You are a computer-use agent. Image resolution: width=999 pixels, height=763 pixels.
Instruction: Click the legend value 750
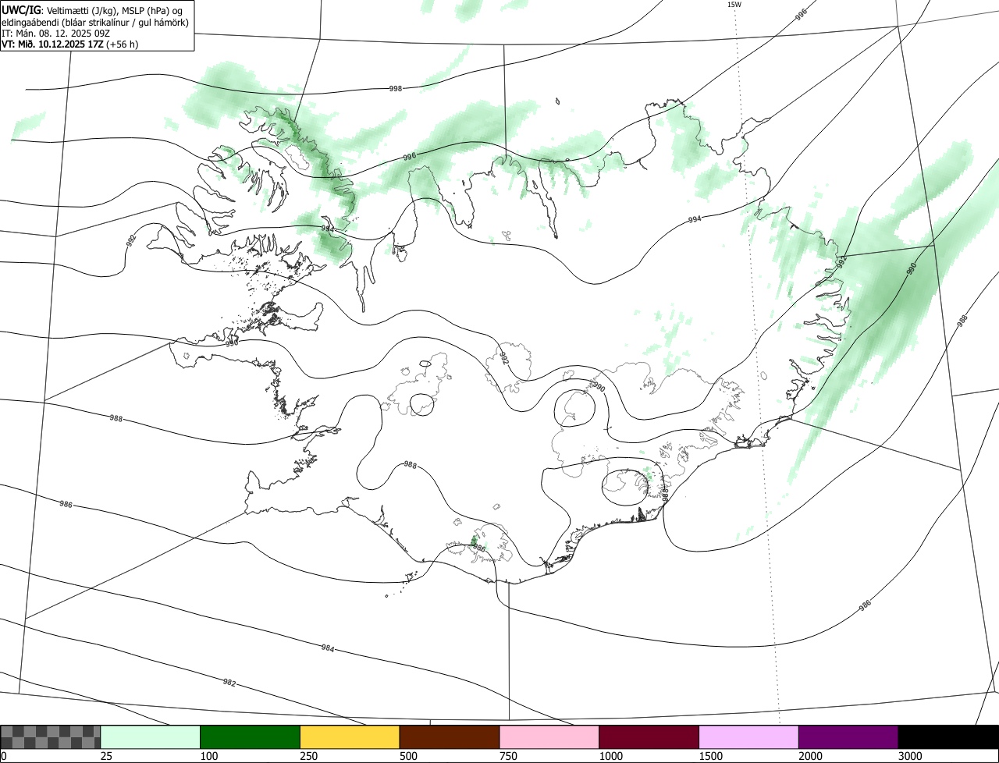pyautogui.click(x=509, y=756)
